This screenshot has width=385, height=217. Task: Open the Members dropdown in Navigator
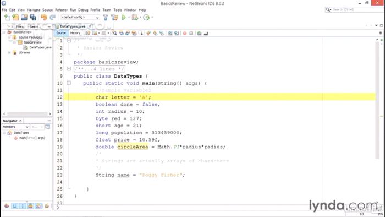point(16,127)
